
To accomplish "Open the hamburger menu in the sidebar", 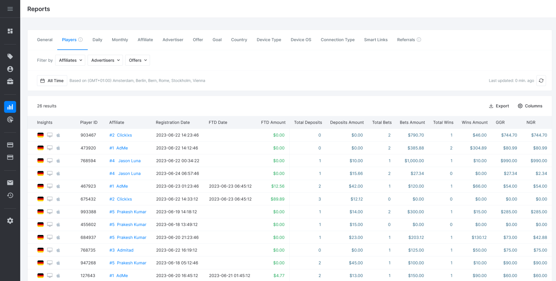I will (x=10, y=9).
